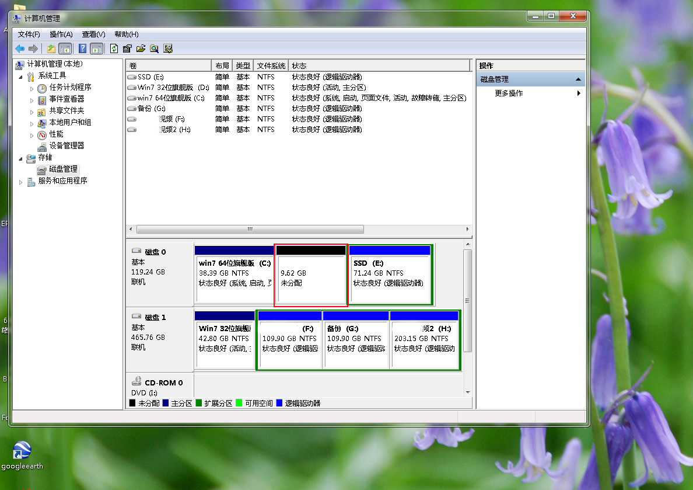Click the magnifying glass toolbar icon
This screenshot has height=490, width=693.
coord(155,48)
